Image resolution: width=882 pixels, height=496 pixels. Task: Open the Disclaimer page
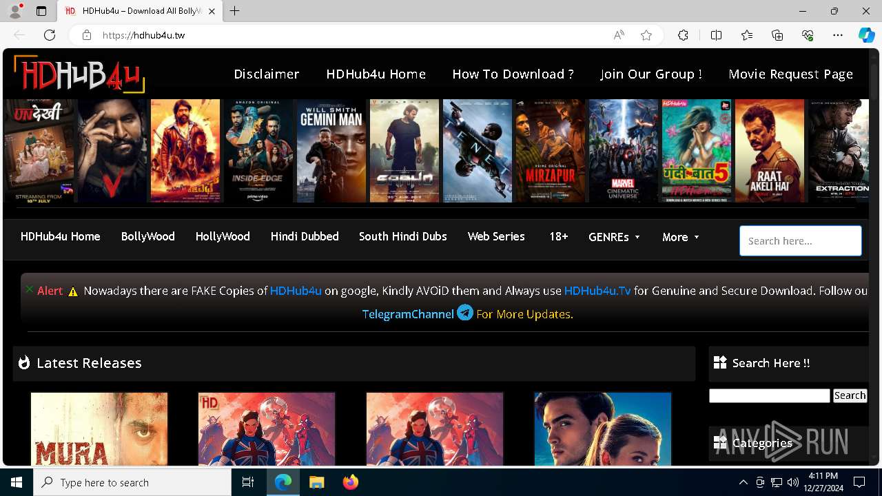[x=267, y=74]
